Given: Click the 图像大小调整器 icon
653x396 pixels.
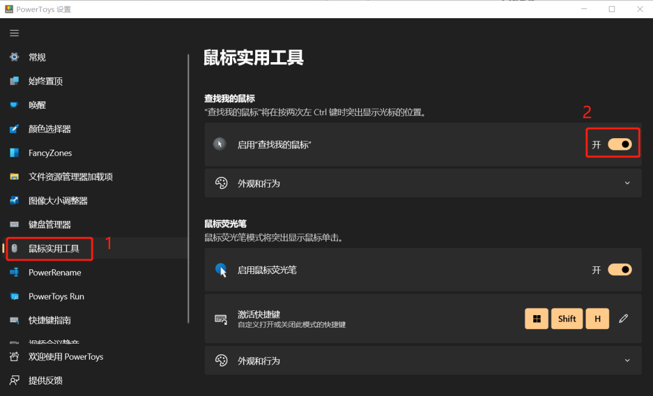Looking at the screenshot, I should tap(14, 200).
